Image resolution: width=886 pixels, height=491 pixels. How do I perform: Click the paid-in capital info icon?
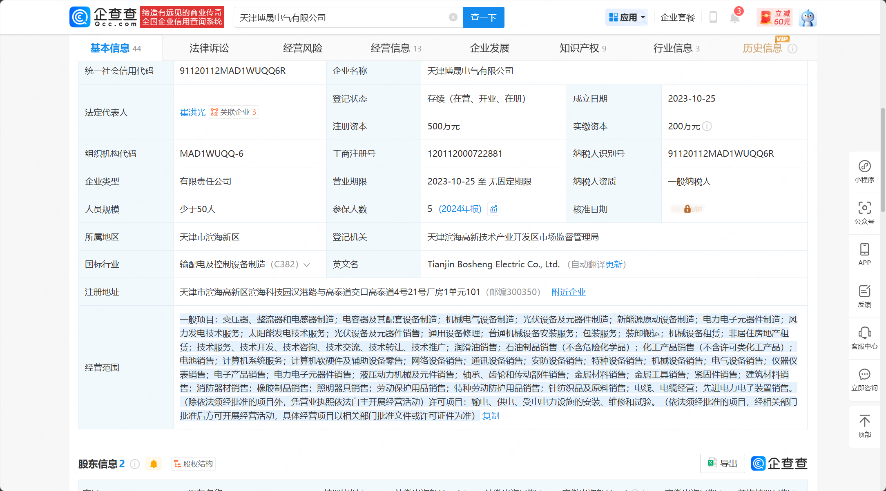click(707, 126)
